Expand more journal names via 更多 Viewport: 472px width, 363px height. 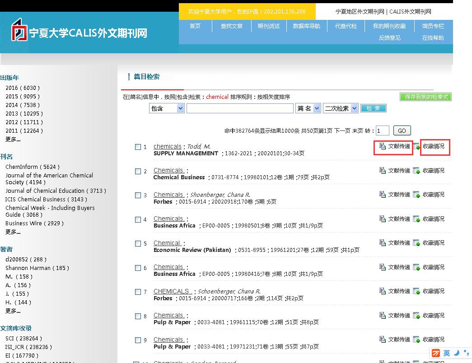pos(13,232)
